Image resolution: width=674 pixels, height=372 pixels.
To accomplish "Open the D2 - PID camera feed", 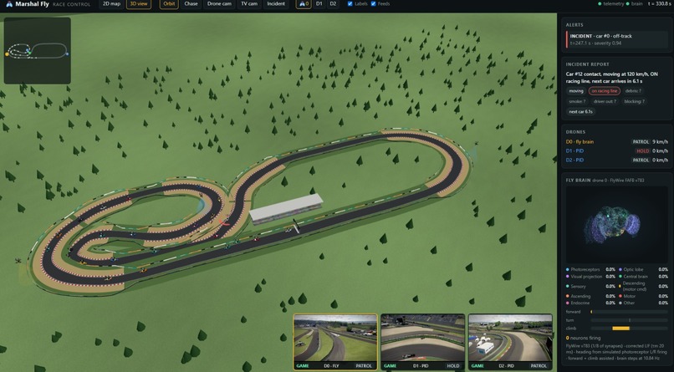I will pyautogui.click(x=510, y=342).
